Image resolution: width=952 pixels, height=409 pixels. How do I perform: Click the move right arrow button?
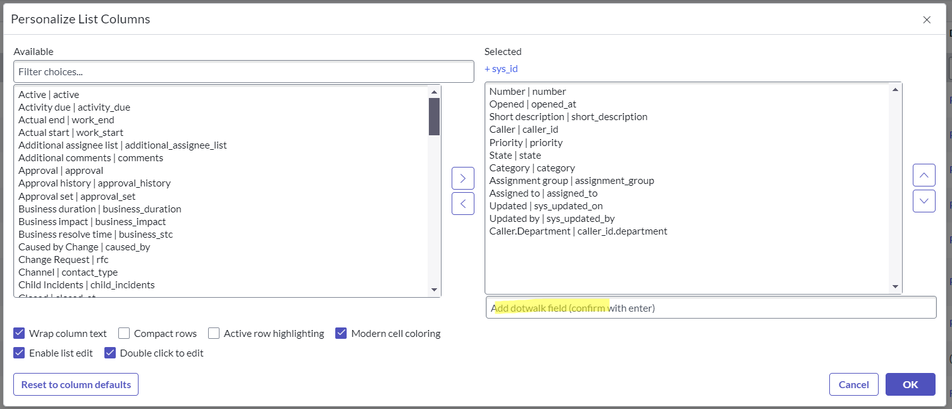click(462, 178)
